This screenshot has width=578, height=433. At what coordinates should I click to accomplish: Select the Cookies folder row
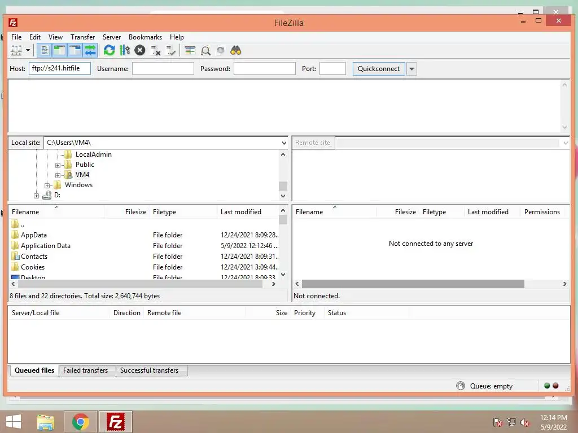(144, 267)
